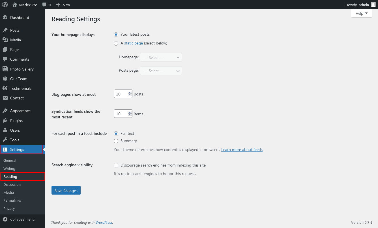This screenshot has width=378, height=228.
Task: Open Permalinks settings submenu item
Action: click(12, 200)
